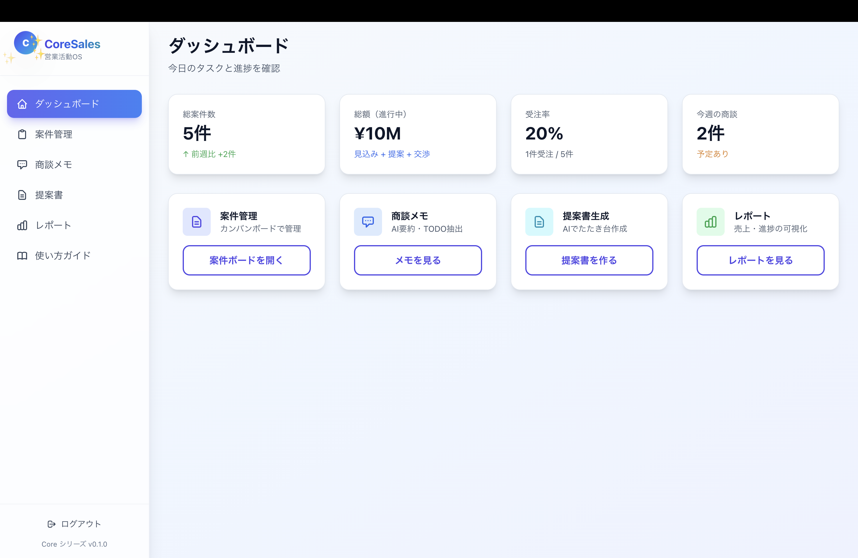Click the 案件管理 card document icon
Viewport: 858px width, 558px height.
click(196, 222)
